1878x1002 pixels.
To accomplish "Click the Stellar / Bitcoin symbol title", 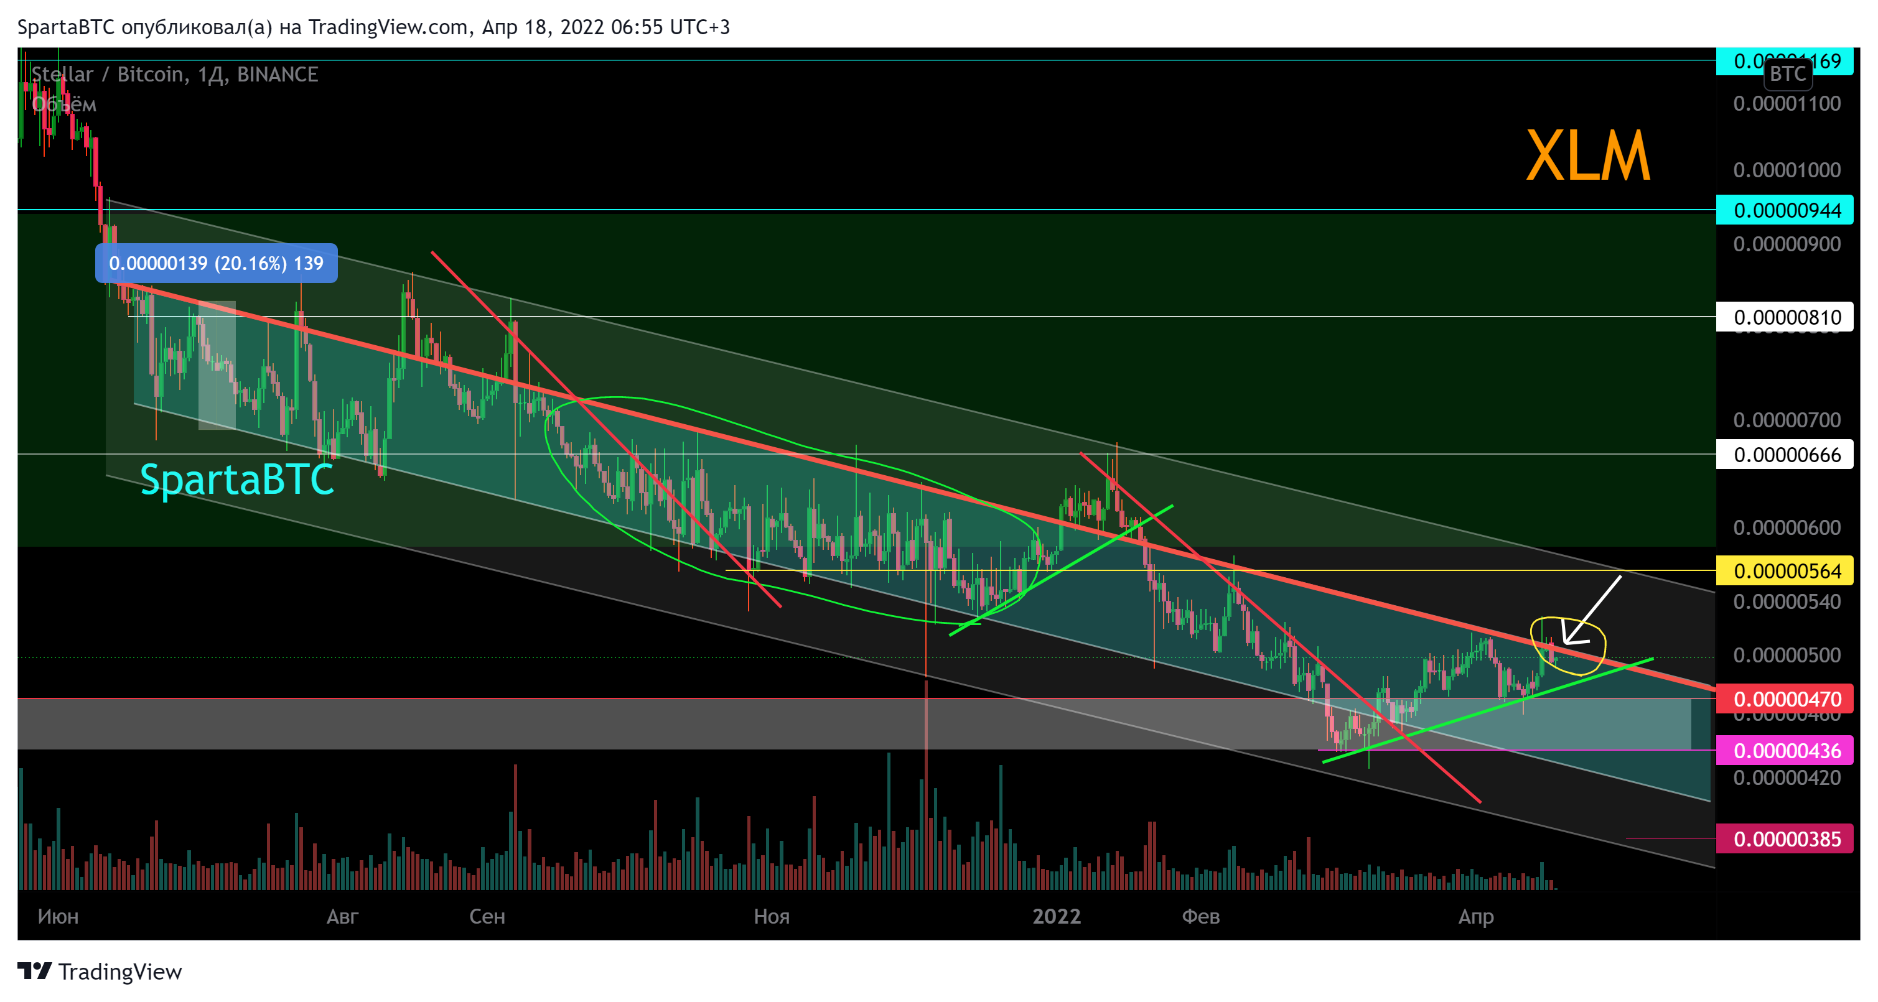I will click(174, 75).
